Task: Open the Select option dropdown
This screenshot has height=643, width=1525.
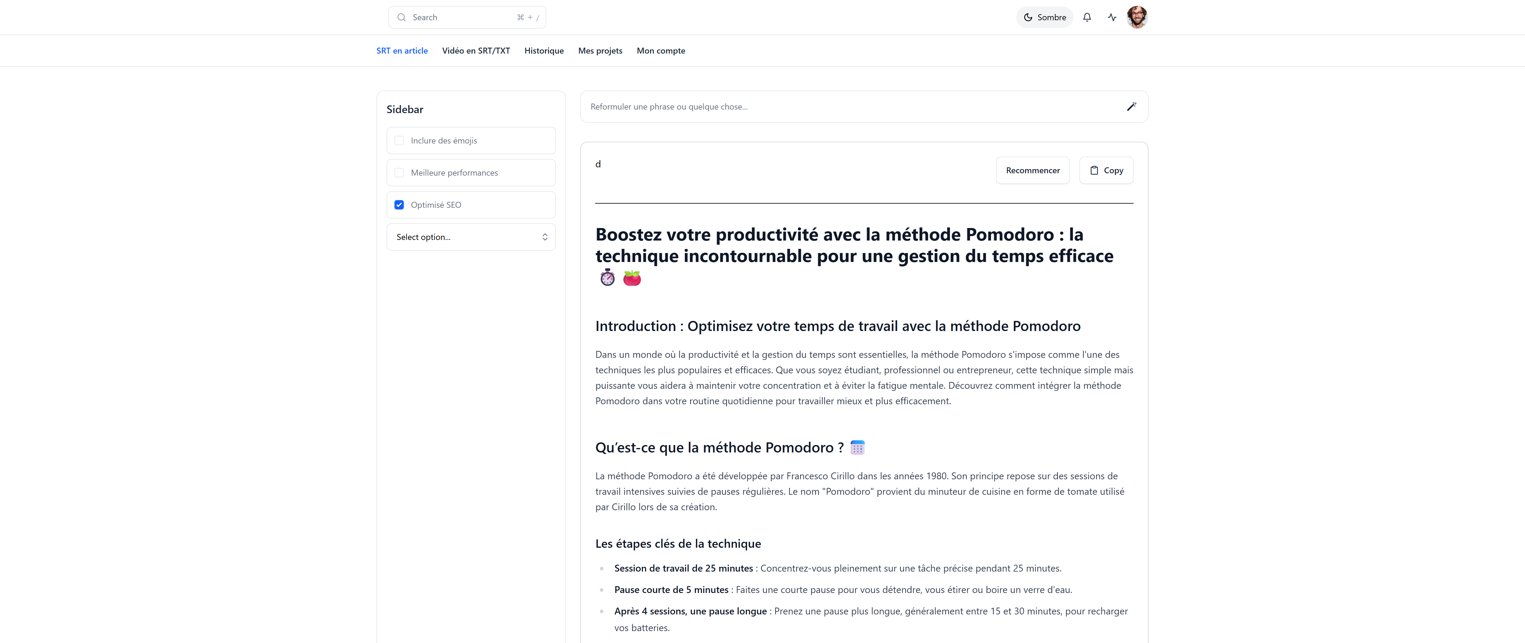Action: [x=471, y=237]
